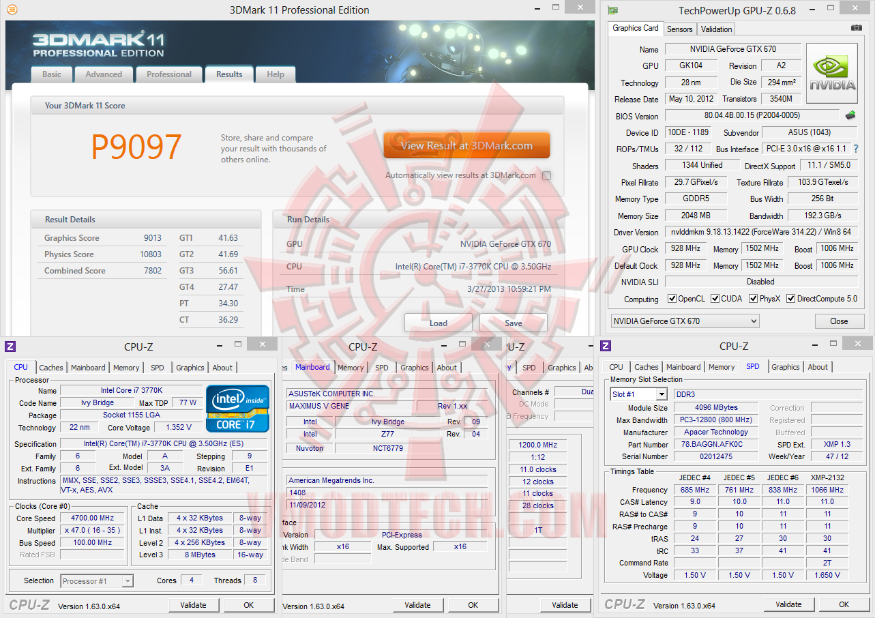The width and height of the screenshot is (875, 618).
Task: Click the GT4 result 27.47
Action: coord(228,287)
